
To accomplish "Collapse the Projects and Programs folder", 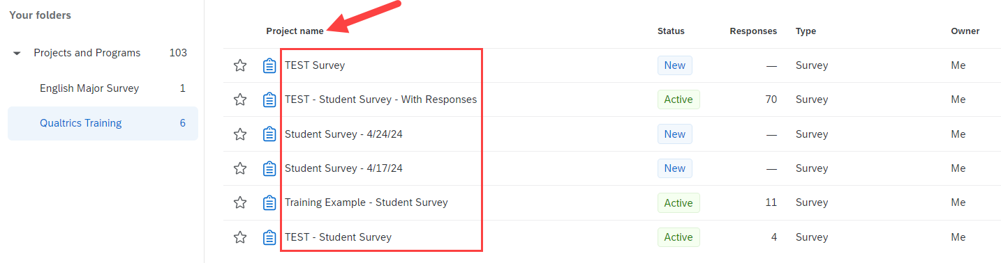I will pos(17,53).
